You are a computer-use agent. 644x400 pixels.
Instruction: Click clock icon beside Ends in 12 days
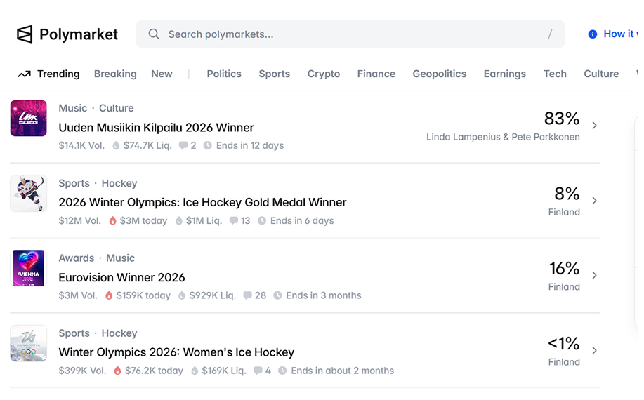point(208,146)
